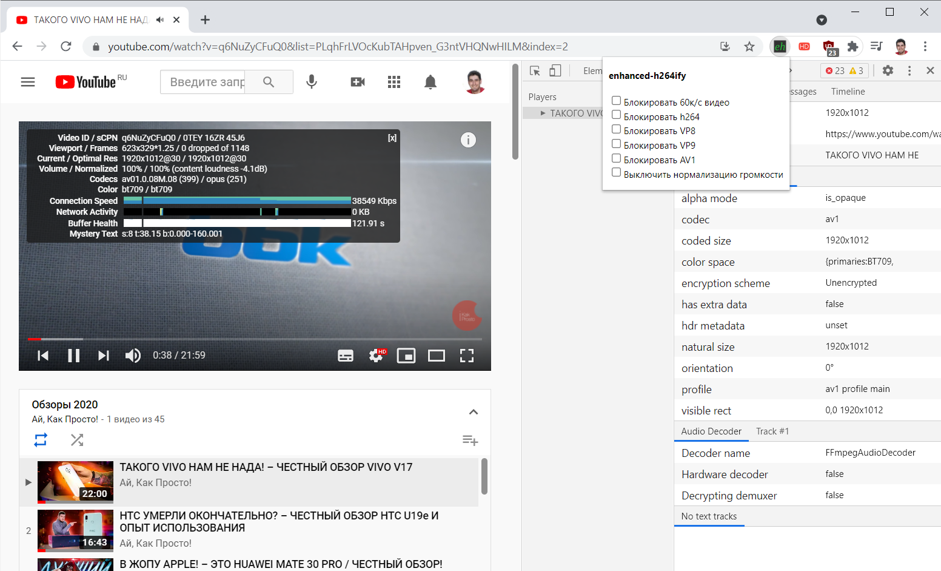Screen dimensions: 941x571
Task: Start voice search with the microphone icon
Action: [312, 82]
